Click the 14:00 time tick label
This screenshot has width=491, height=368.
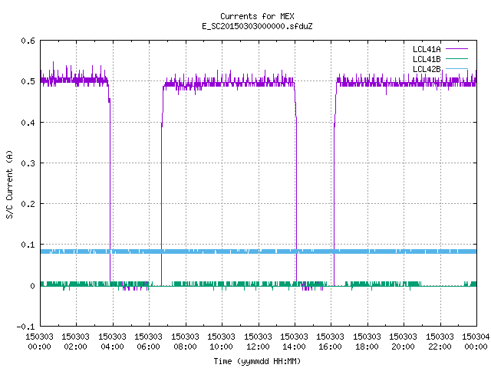294,347
